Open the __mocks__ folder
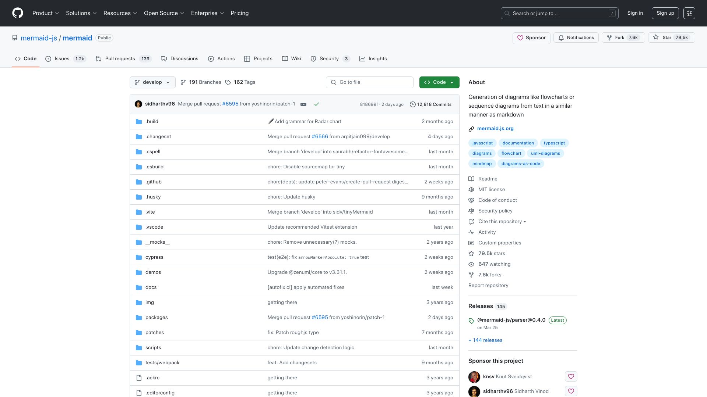 click(158, 242)
